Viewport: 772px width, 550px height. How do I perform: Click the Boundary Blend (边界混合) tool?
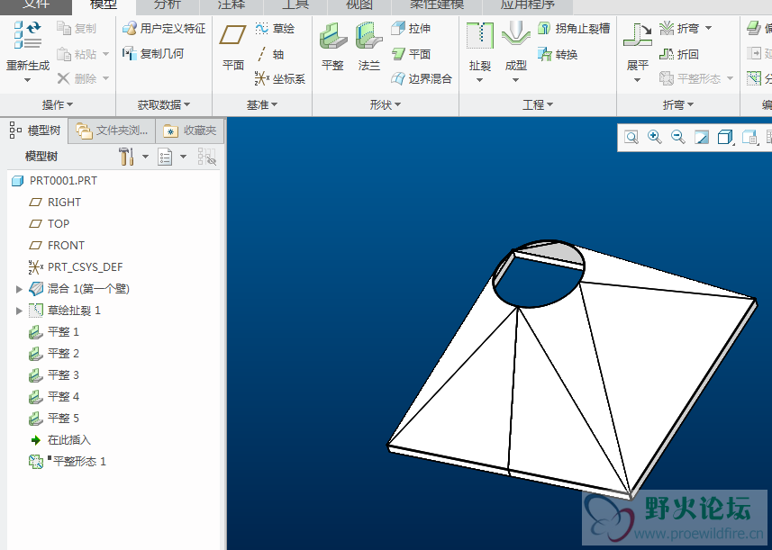pyautogui.click(x=421, y=78)
